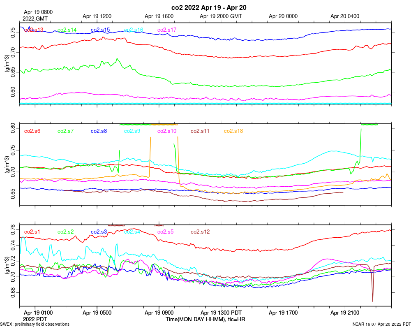Screen dimensions: 411x329
Task: Click the 'Apr 19 0800' top axis label
Action: (38, 12)
